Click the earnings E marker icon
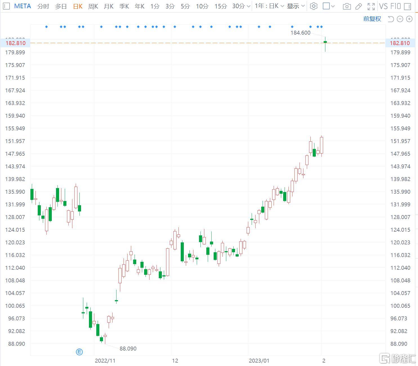 pyautogui.click(x=79, y=352)
